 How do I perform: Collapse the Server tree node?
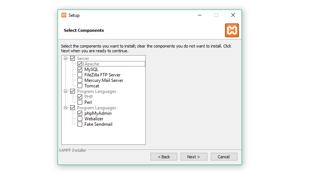65,58
